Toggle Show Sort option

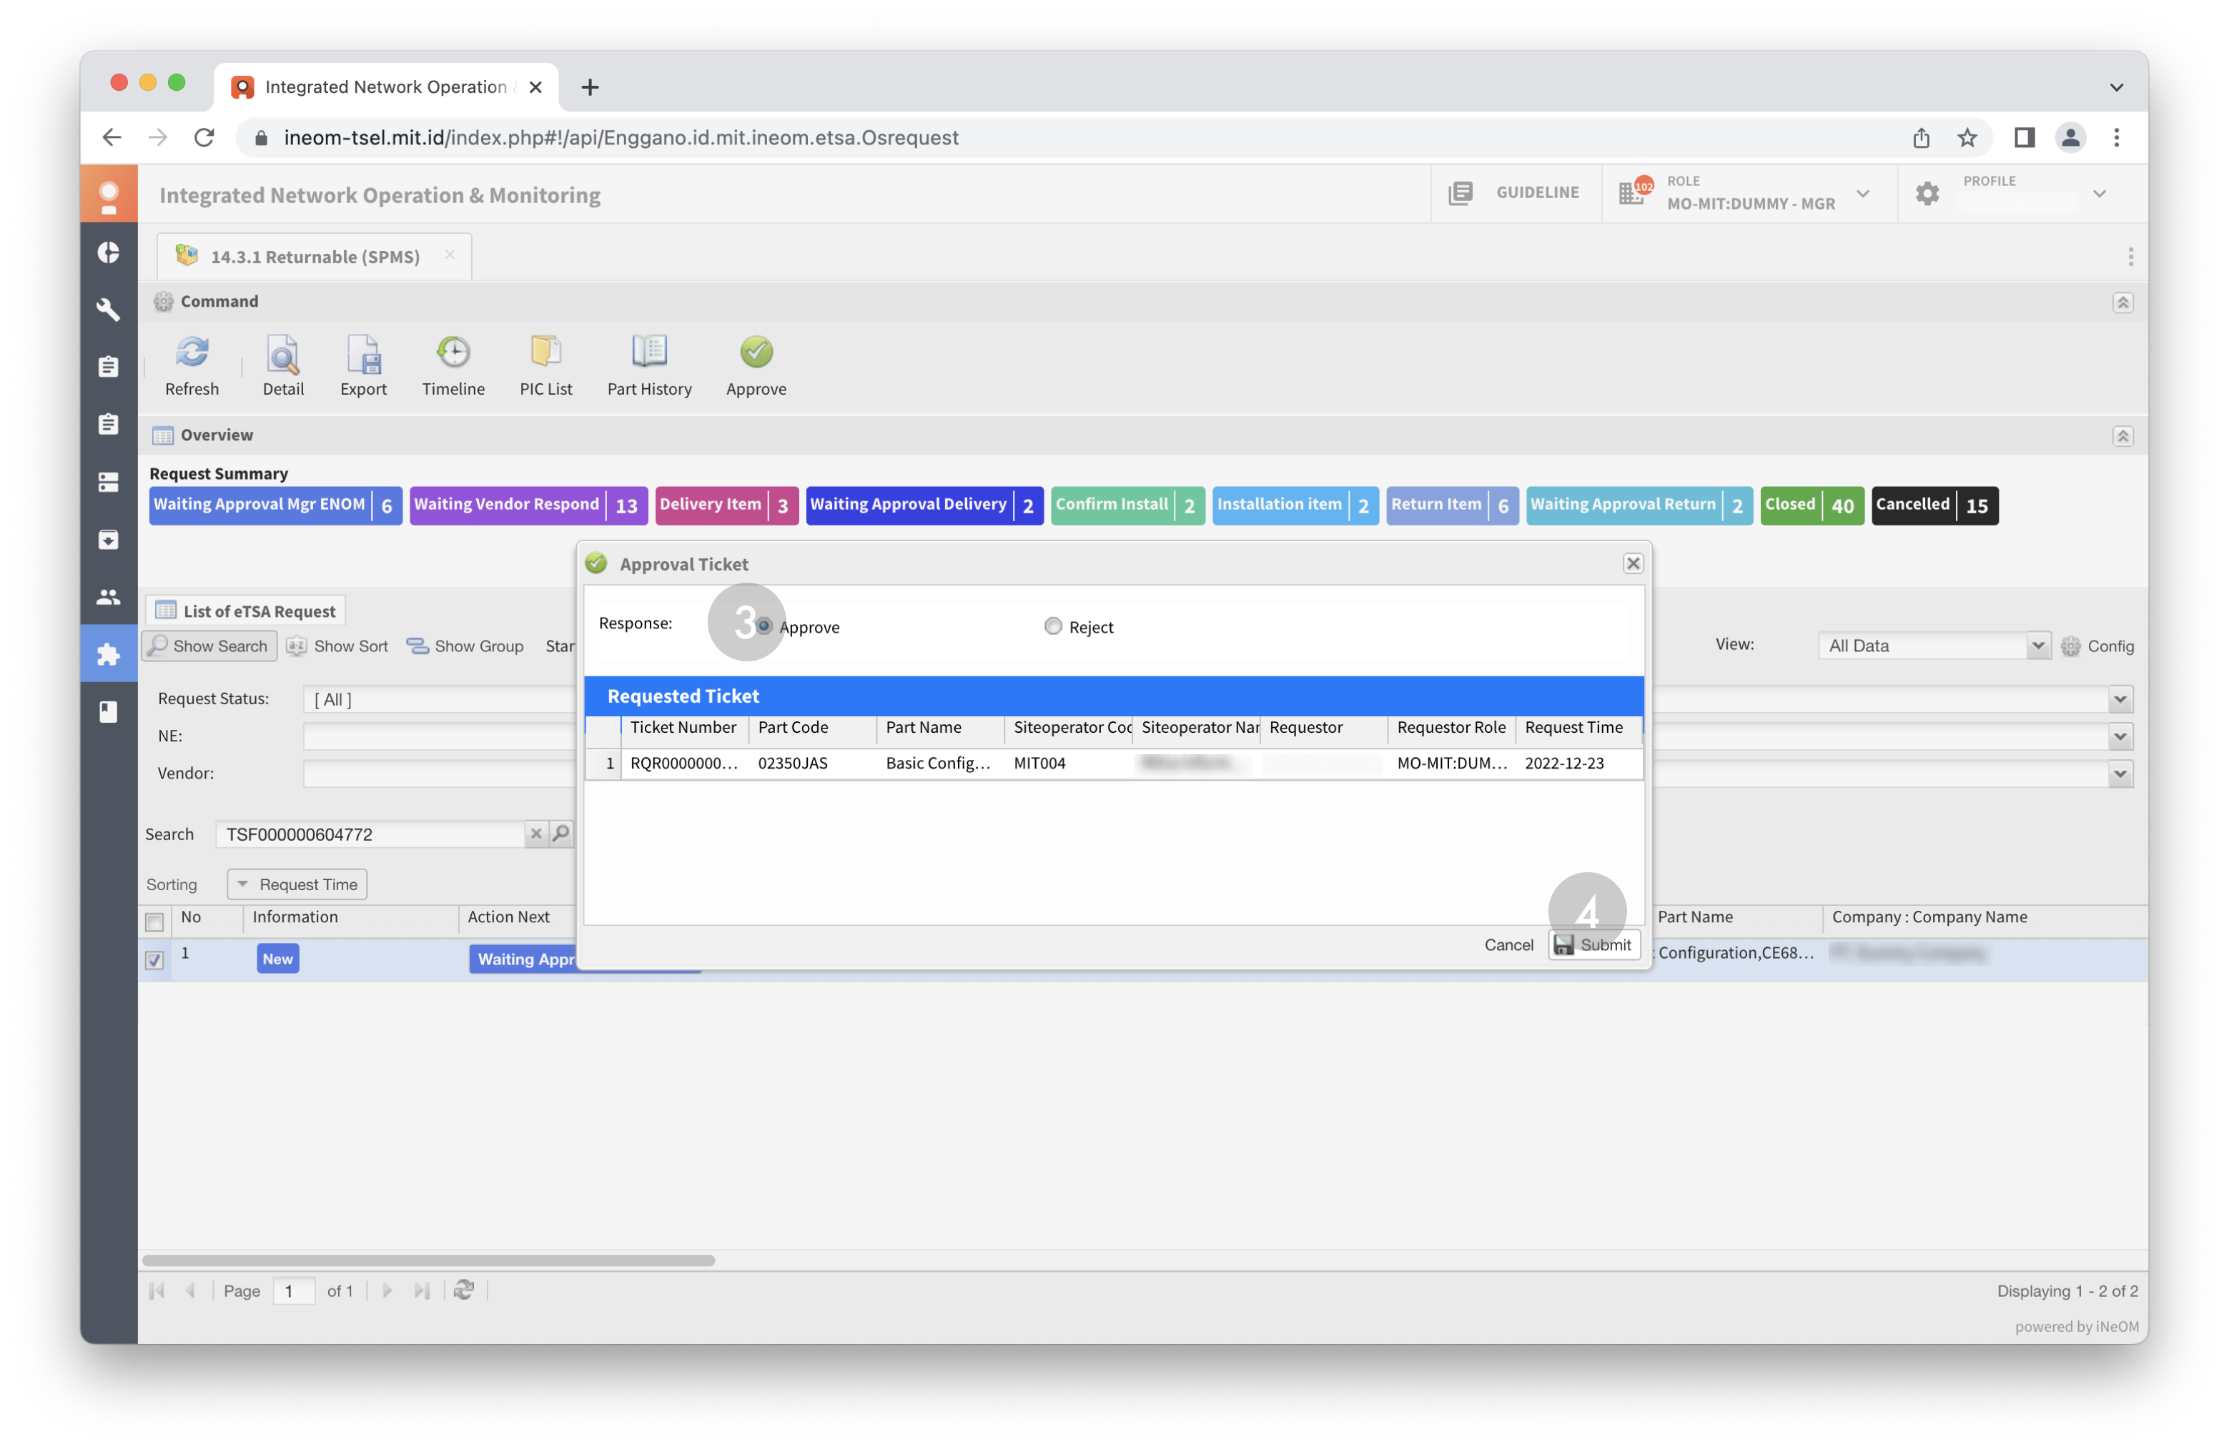[337, 645]
